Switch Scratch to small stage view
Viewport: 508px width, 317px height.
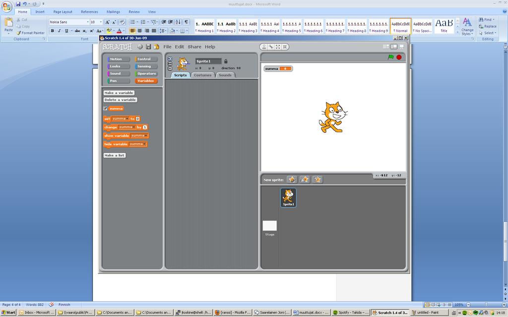[386, 47]
